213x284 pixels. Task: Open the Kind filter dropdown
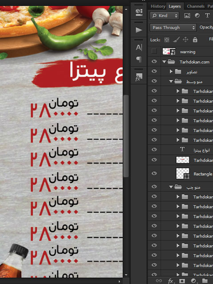pyautogui.click(x=165, y=16)
